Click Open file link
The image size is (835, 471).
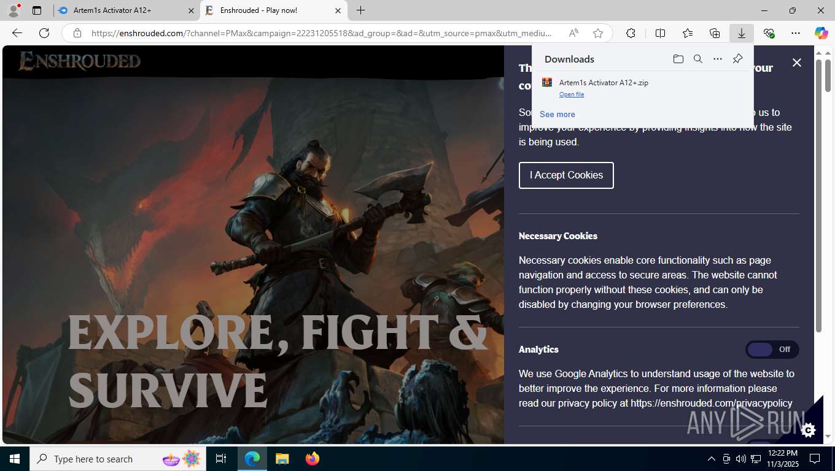pos(572,94)
